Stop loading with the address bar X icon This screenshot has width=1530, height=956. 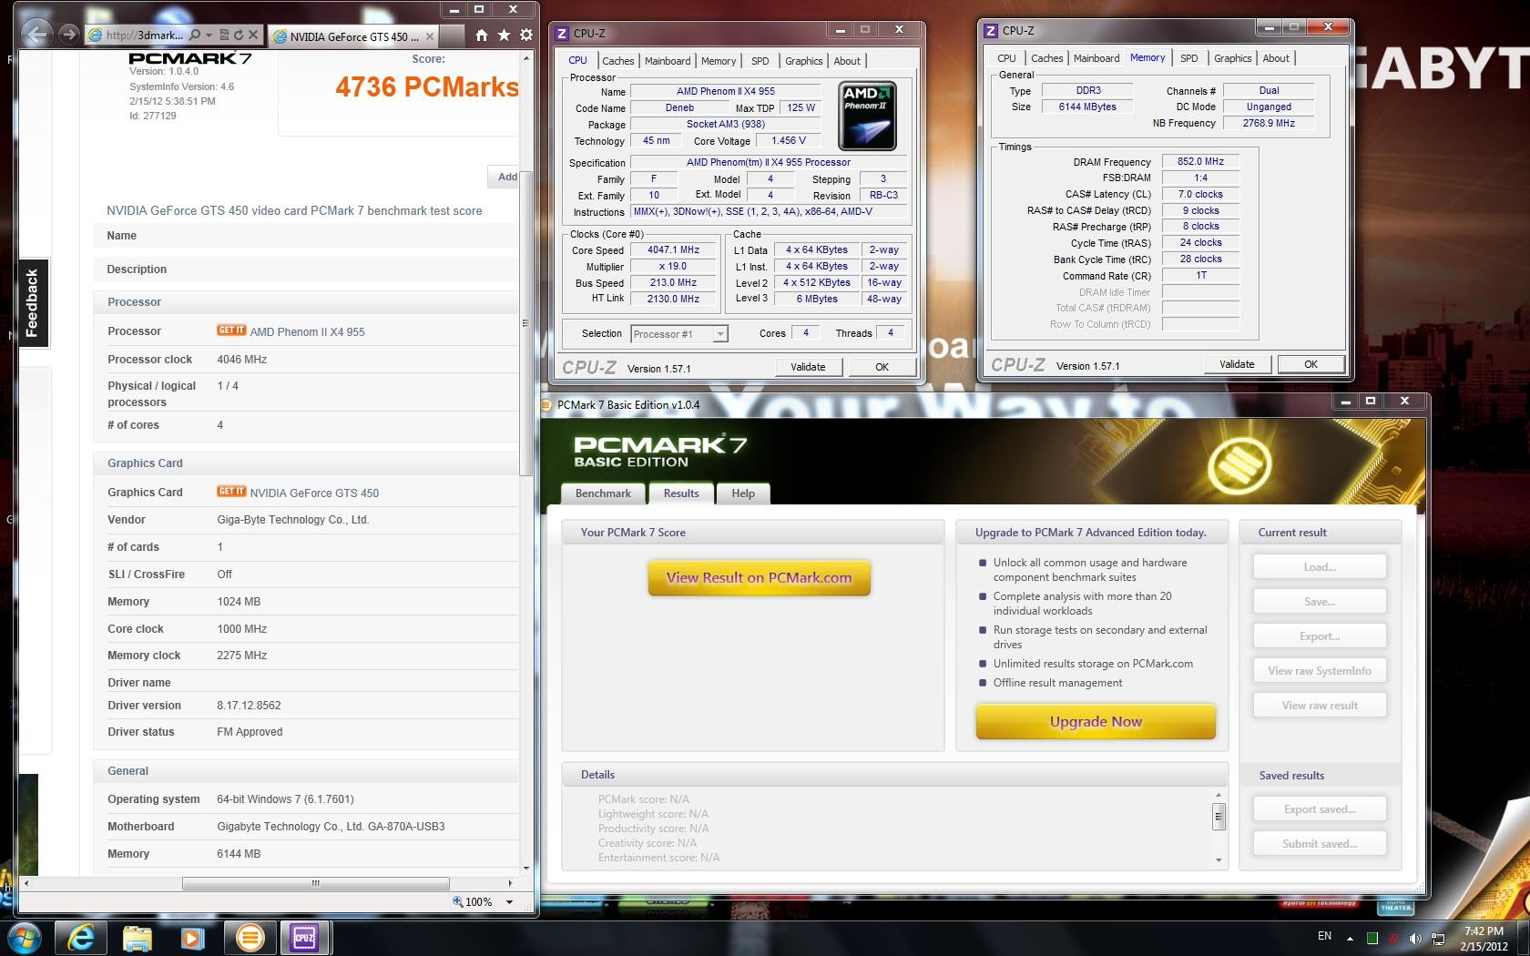253,35
